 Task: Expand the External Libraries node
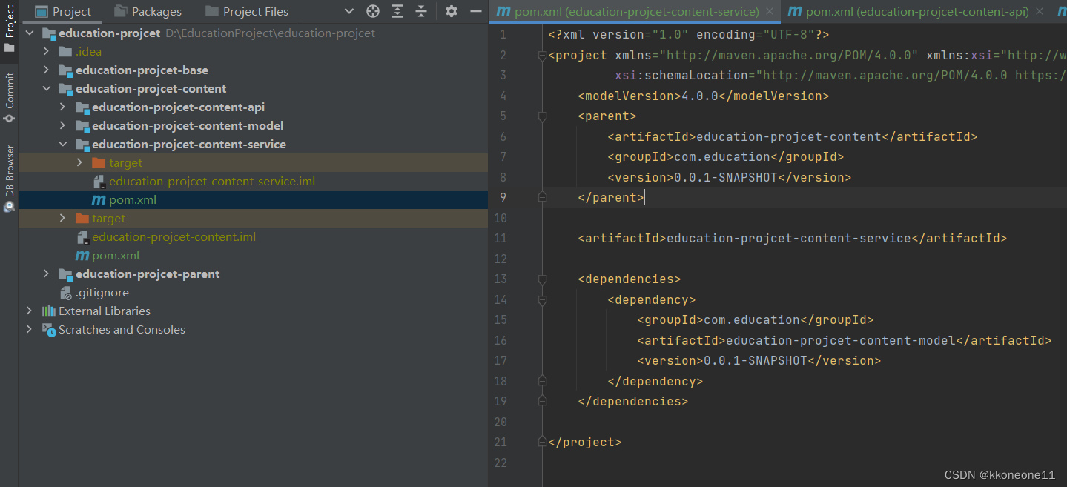[29, 311]
